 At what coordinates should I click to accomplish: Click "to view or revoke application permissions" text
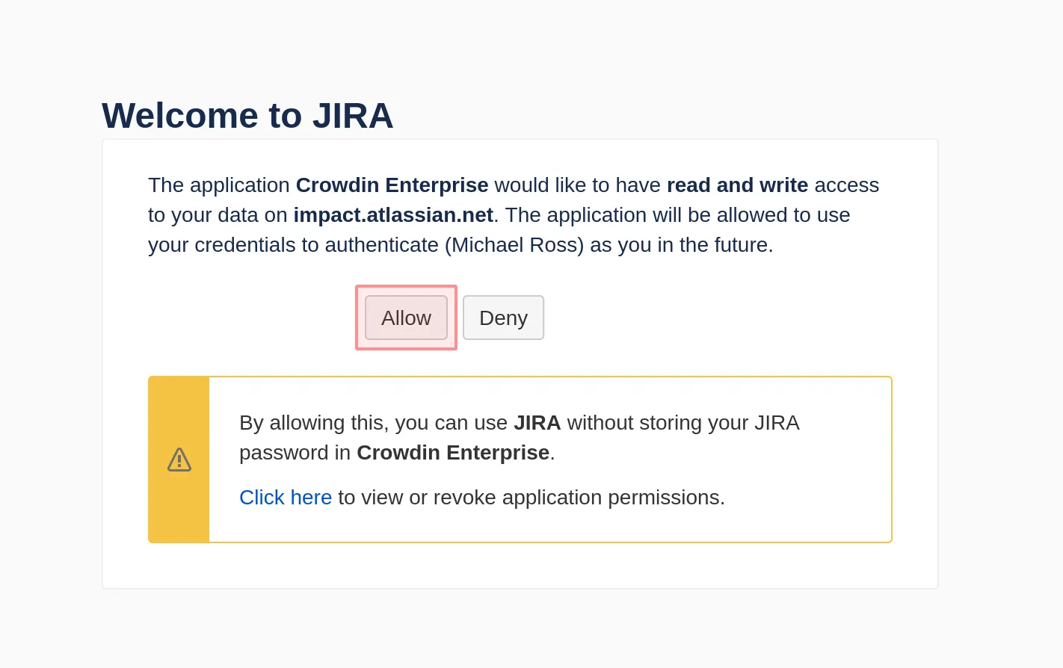531,498
